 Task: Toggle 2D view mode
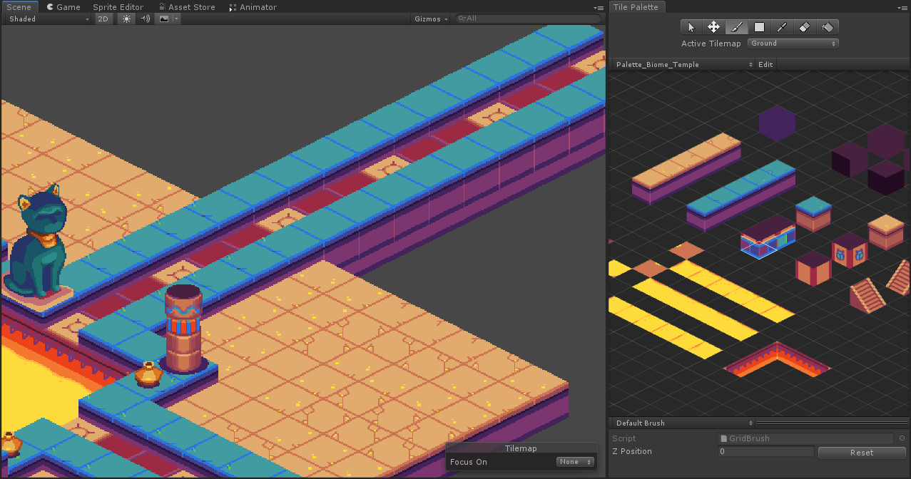click(103, 19)
